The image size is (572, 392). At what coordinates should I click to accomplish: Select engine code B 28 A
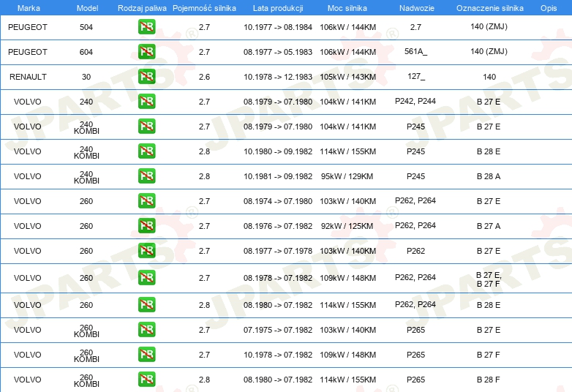click(x=489, y=176)
